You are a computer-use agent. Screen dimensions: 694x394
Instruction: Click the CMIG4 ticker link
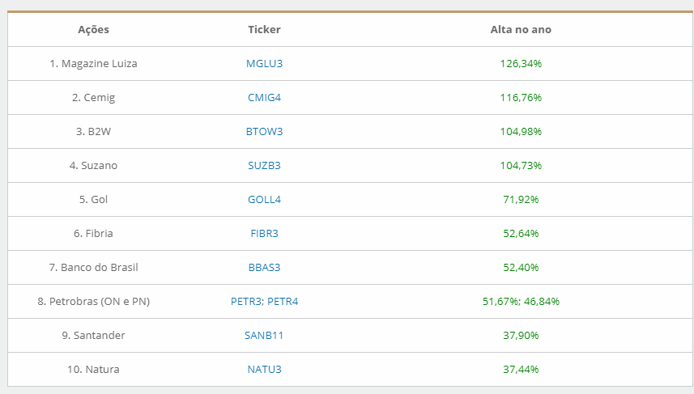point(264,97)
